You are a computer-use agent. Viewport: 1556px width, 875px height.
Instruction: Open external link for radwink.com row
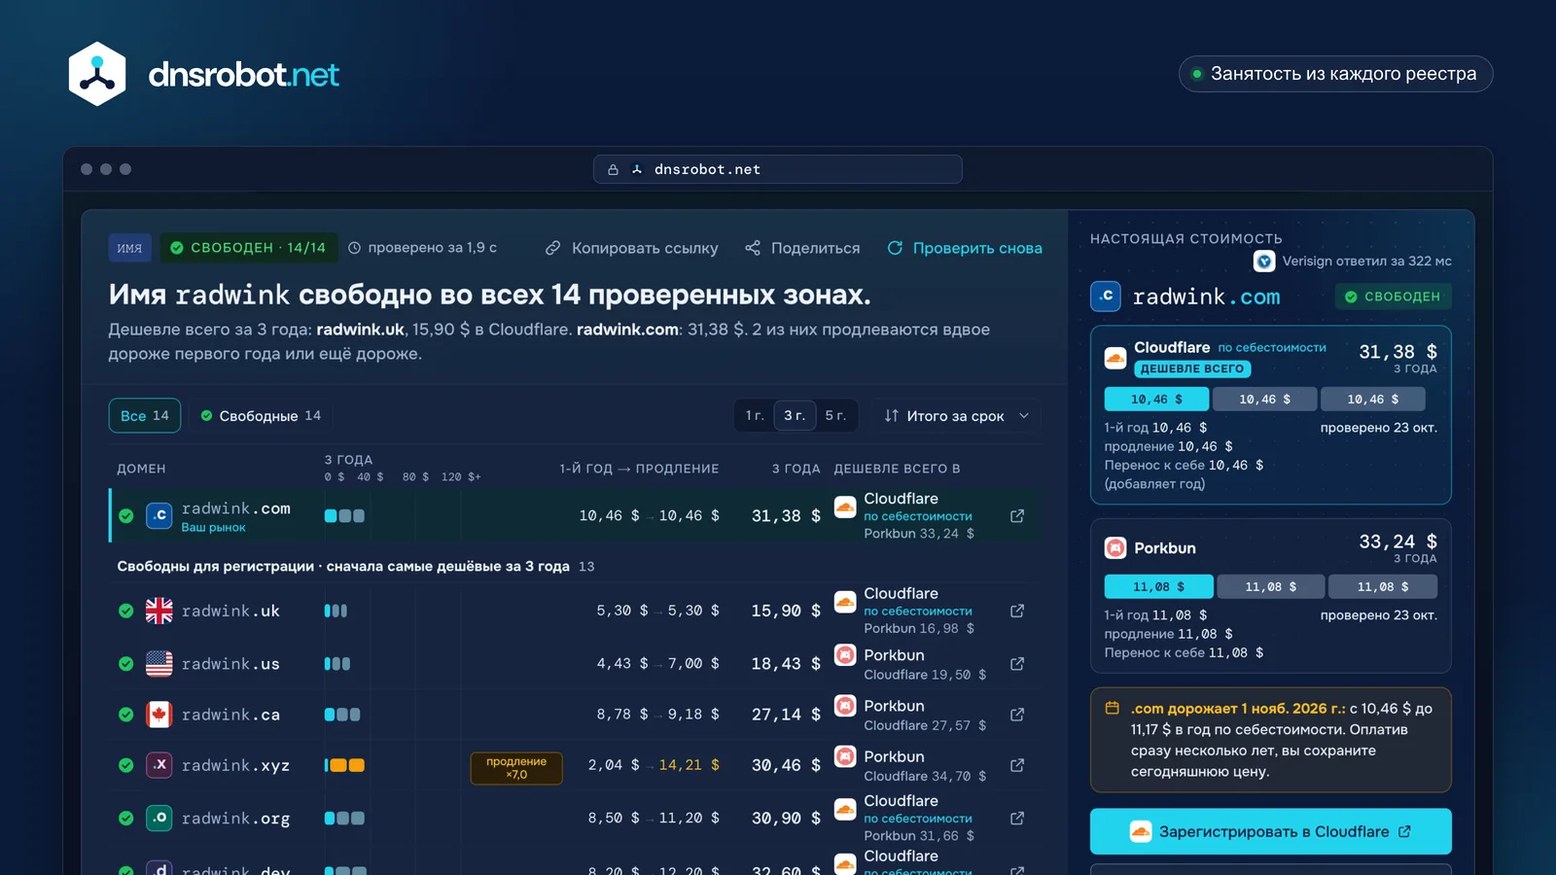1017,516
